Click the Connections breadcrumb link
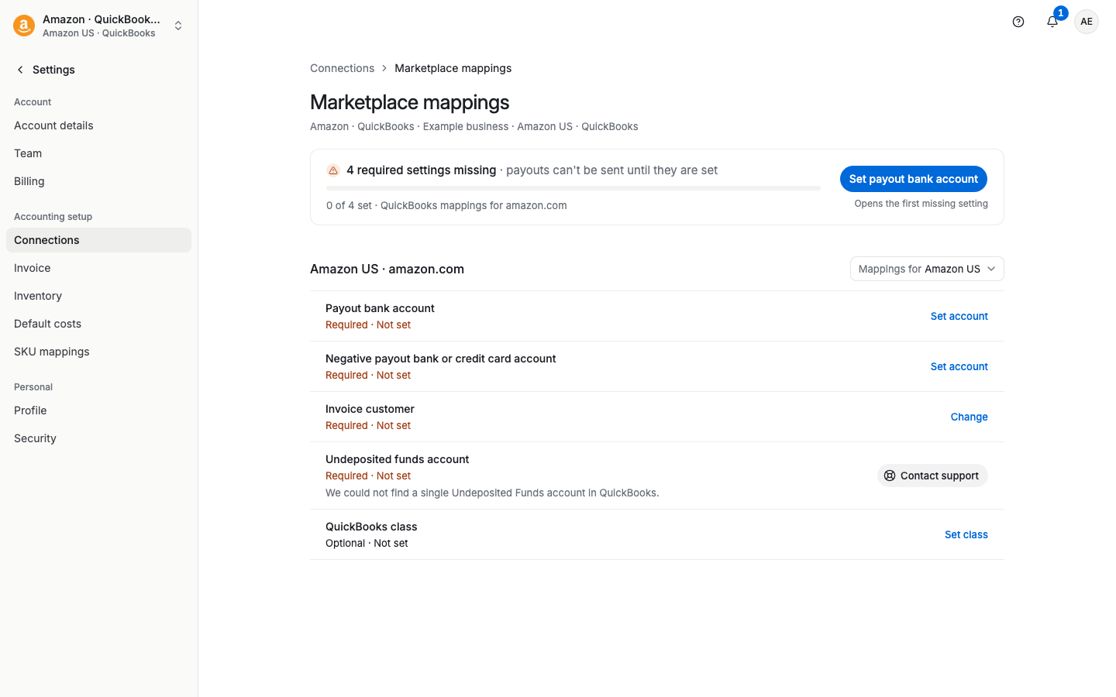Viewport: 1116px width, 697px height. 343,68
